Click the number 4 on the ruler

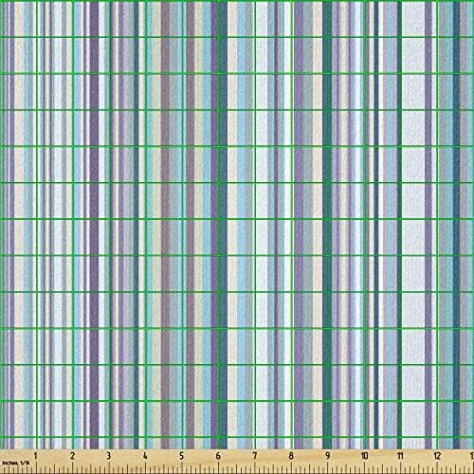click(x=145, y=456)
